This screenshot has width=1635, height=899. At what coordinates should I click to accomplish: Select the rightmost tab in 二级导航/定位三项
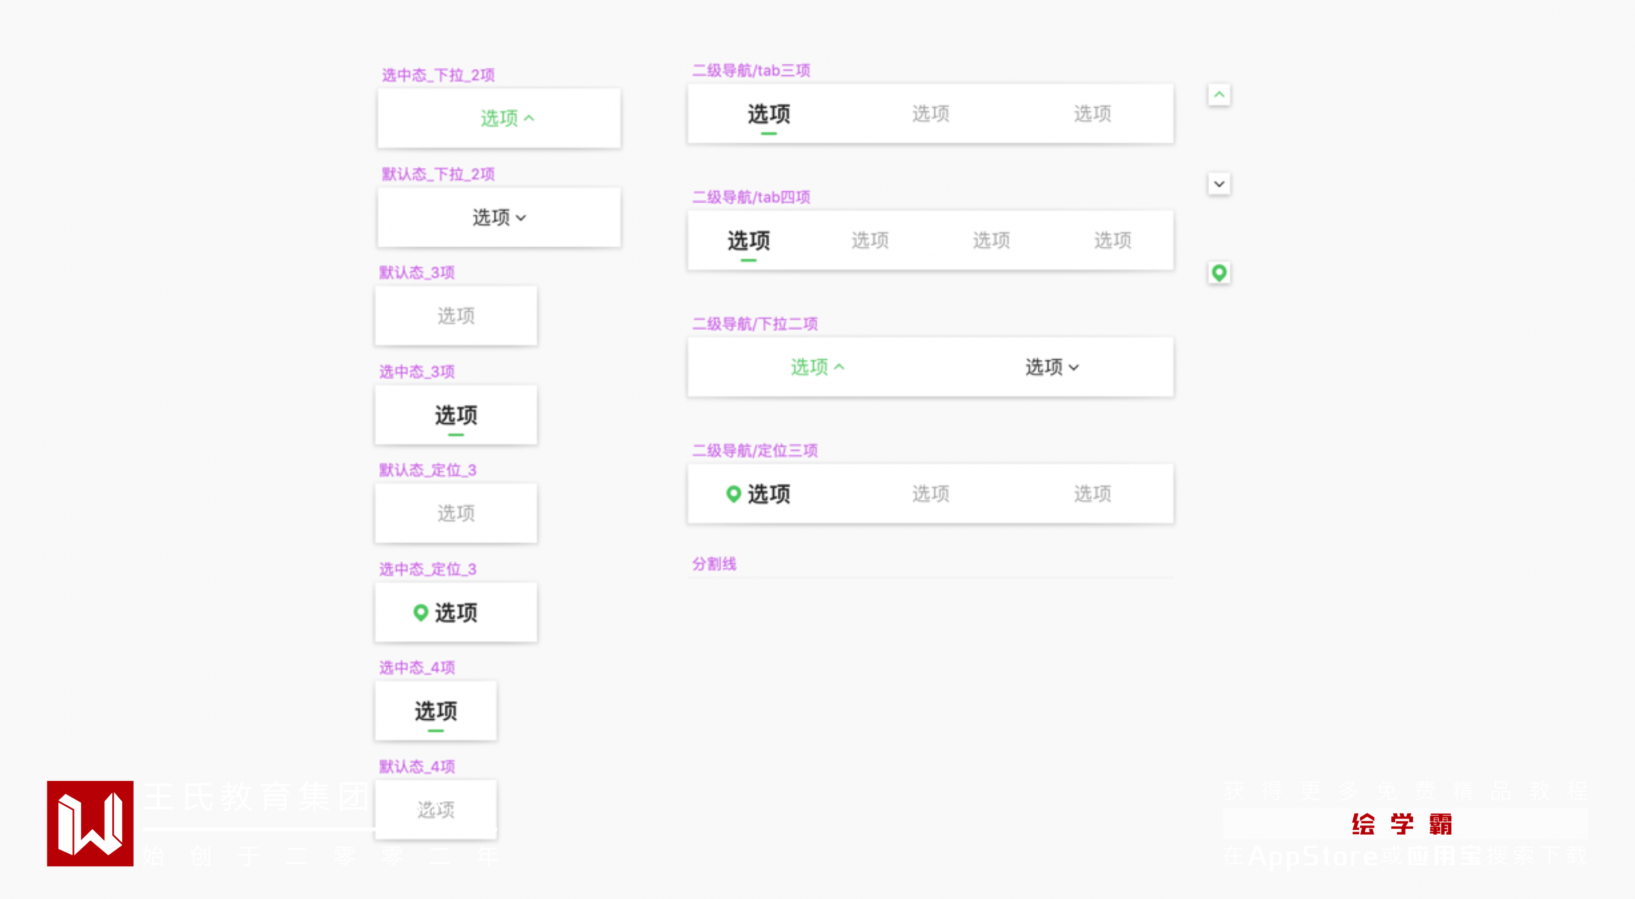[1092, 494]
